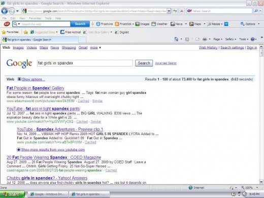
Task: Click the Add to Favorites Bar star icon
Action: point(26,32)
